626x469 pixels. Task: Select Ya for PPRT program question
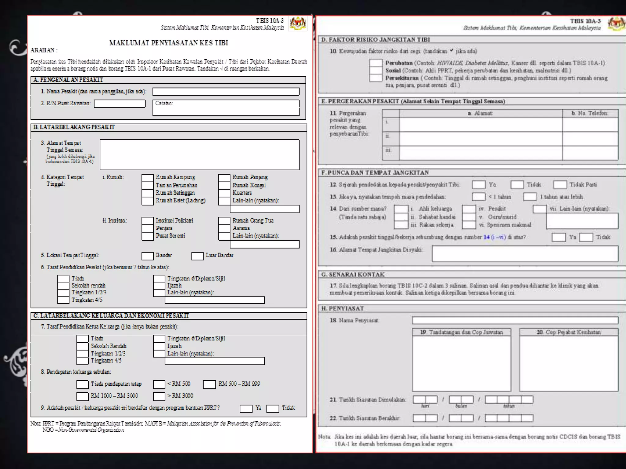click(246, 409)
